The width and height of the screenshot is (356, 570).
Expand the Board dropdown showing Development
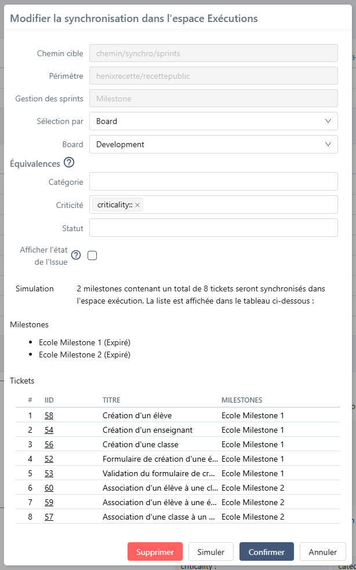213,144
